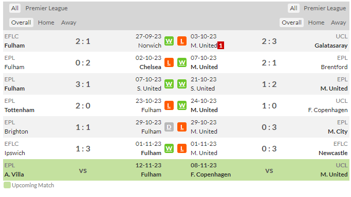Select the right Overall filter
351x197 pixels.
coord(291,23)
